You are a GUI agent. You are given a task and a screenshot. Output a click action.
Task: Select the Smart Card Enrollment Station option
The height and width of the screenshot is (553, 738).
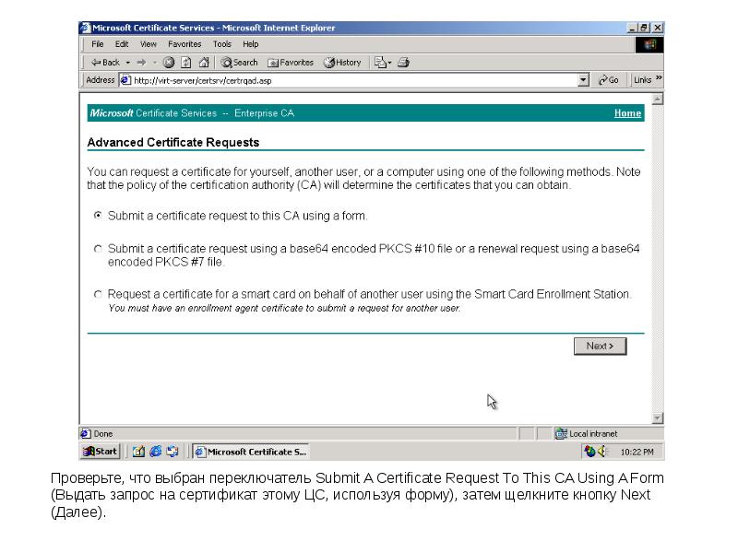coord(98,295)
